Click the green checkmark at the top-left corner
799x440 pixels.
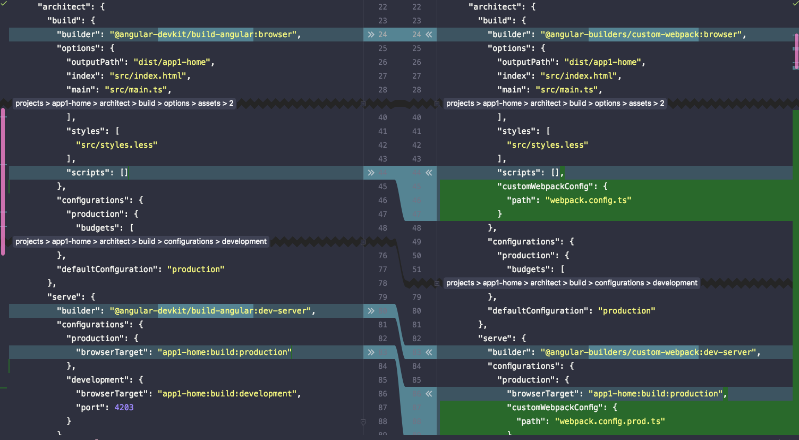[x=4, y=4]
